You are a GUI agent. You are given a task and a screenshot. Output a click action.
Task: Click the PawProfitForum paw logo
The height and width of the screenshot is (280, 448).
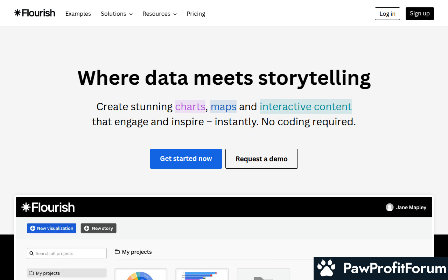[x=326, y=268]
